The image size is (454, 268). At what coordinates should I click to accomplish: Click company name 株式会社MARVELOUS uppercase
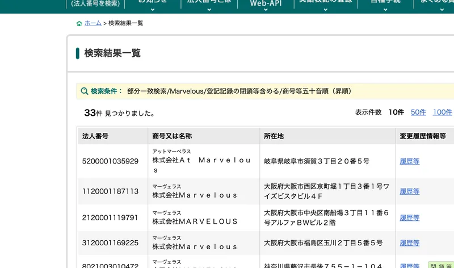pos(195,221)
